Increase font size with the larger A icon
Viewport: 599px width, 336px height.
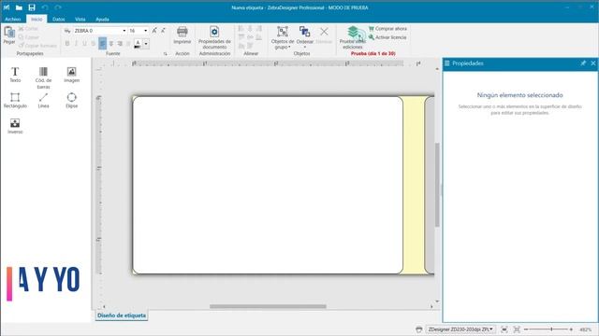tap(154, 31)
